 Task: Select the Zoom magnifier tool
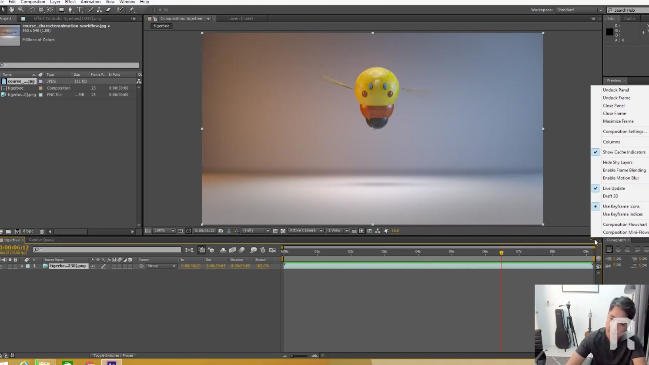click(21, 10)
